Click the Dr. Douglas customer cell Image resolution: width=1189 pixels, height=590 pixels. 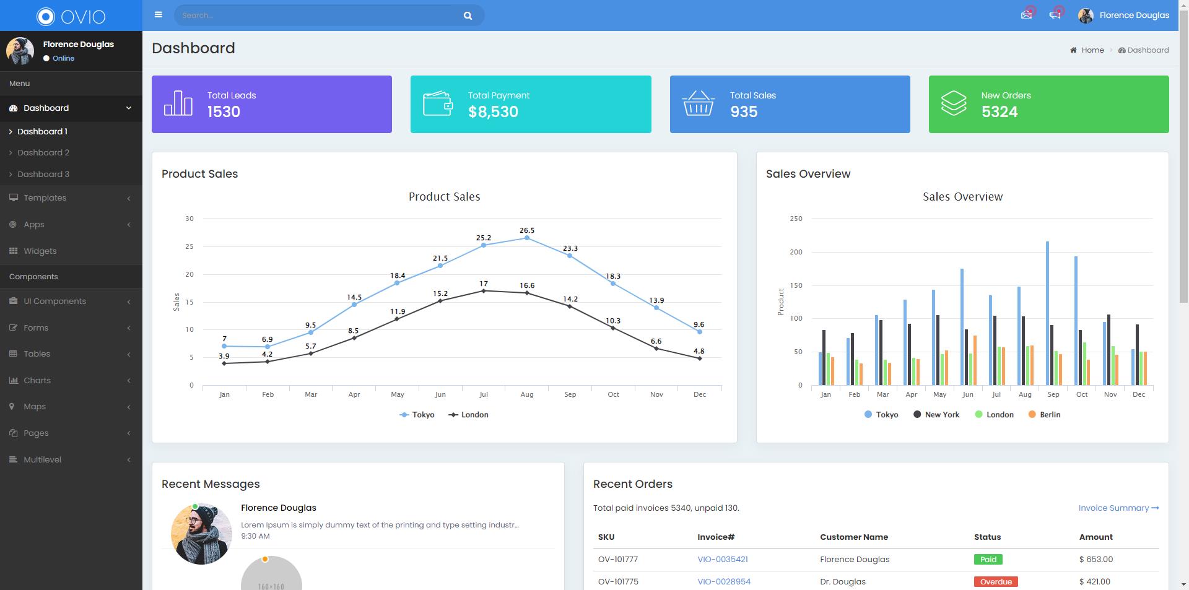[843, 582]
